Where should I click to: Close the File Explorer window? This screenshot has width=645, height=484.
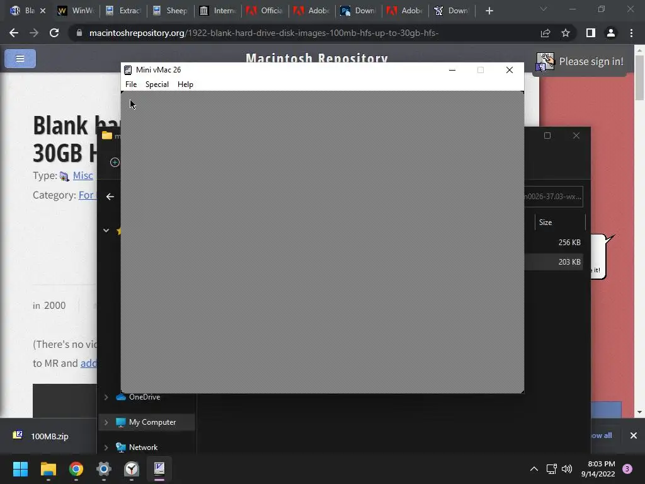coord(576,136)
